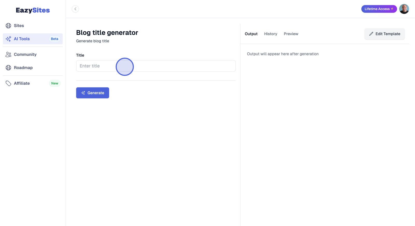Click the Affiliate tag icon

coord(8,83)
